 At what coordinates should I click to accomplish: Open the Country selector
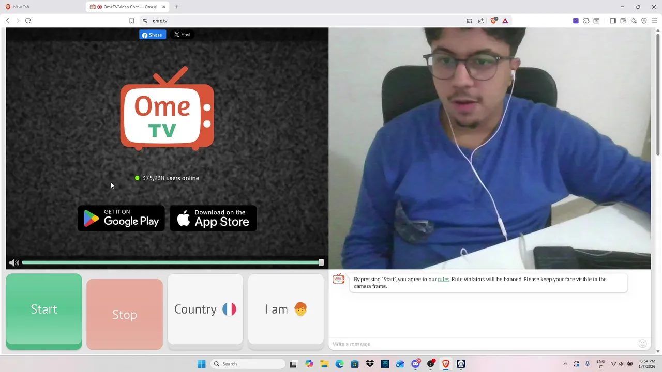(205, 309)
